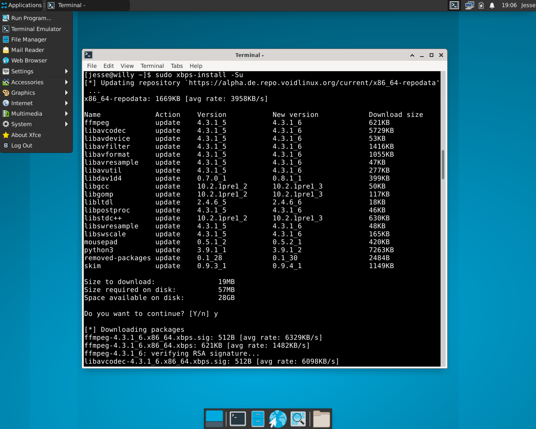The height and width of the screenshot is (429, 536).
Task: Expand the System submenu
Action: [36, 124]
